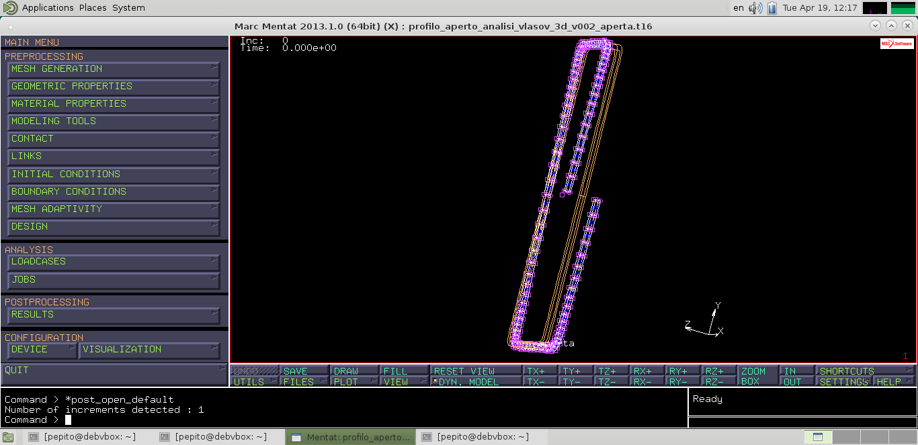Expand the UTILS menu
The height and width of the screenshot is (445, 918).
[255, 381]
